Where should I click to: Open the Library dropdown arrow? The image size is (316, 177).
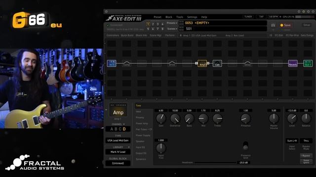(x=129, y=147)
